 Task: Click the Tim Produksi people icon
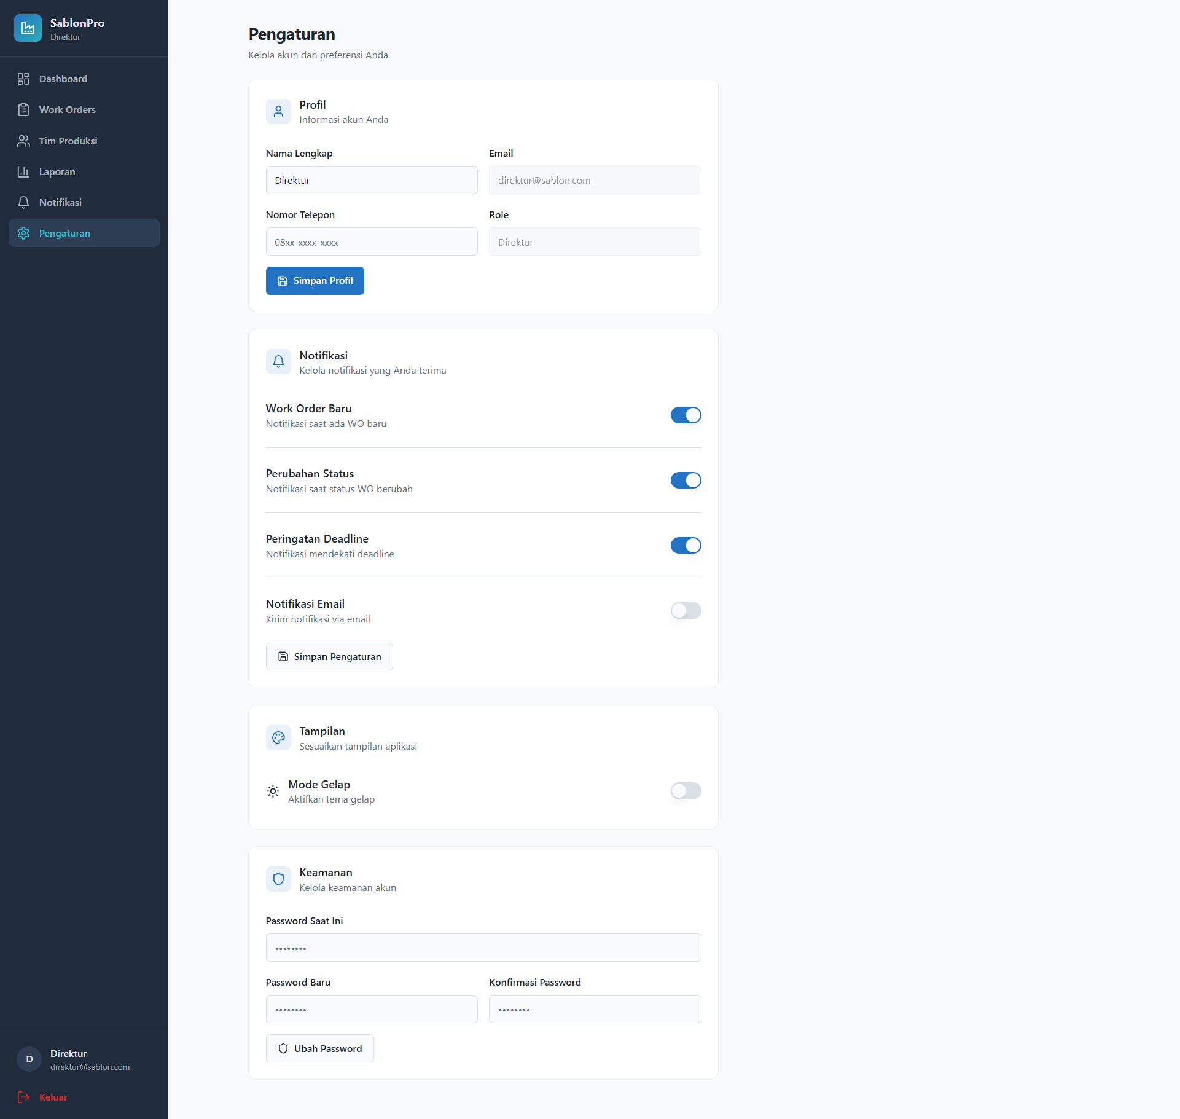click(23, 141)
